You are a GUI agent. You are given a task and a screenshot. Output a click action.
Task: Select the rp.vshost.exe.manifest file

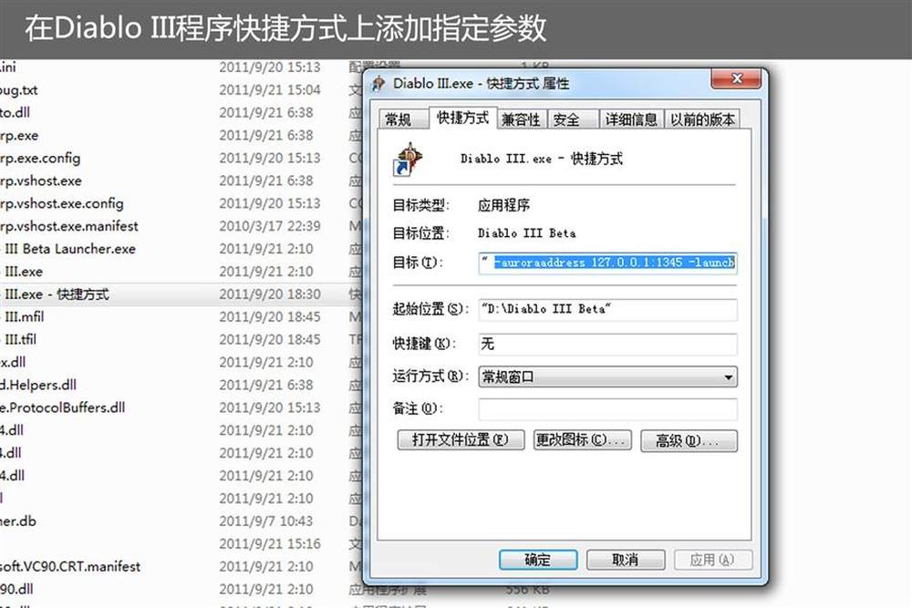pos(69,226)
